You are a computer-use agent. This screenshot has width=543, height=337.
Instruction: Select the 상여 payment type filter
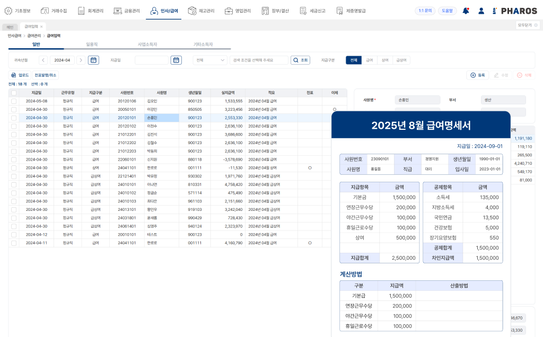(385, 60)
